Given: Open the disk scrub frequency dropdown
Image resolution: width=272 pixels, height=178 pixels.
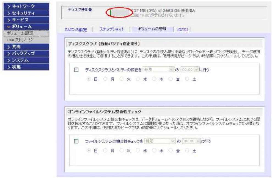Looking at the screenshot, I should coord(158,70).
